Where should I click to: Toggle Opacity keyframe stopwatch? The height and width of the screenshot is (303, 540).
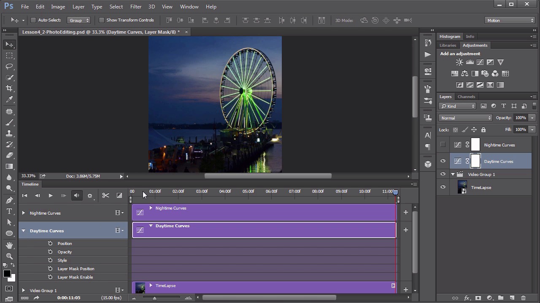coord(50,252)
